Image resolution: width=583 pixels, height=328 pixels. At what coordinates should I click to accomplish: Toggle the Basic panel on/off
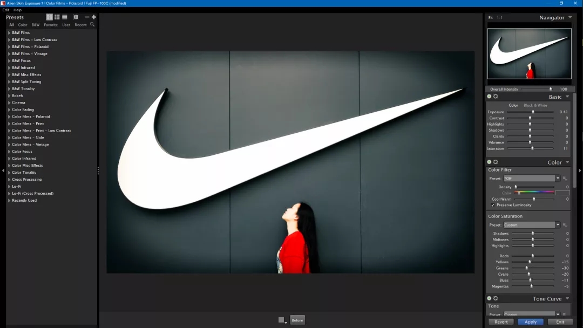pos(489,97)
